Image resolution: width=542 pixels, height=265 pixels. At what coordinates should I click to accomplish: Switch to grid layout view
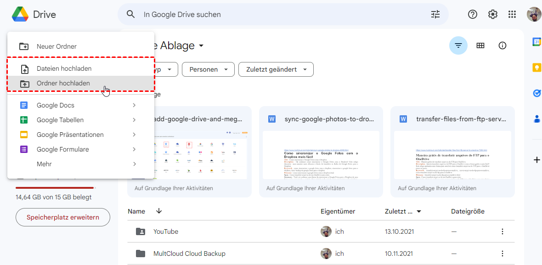480,45
